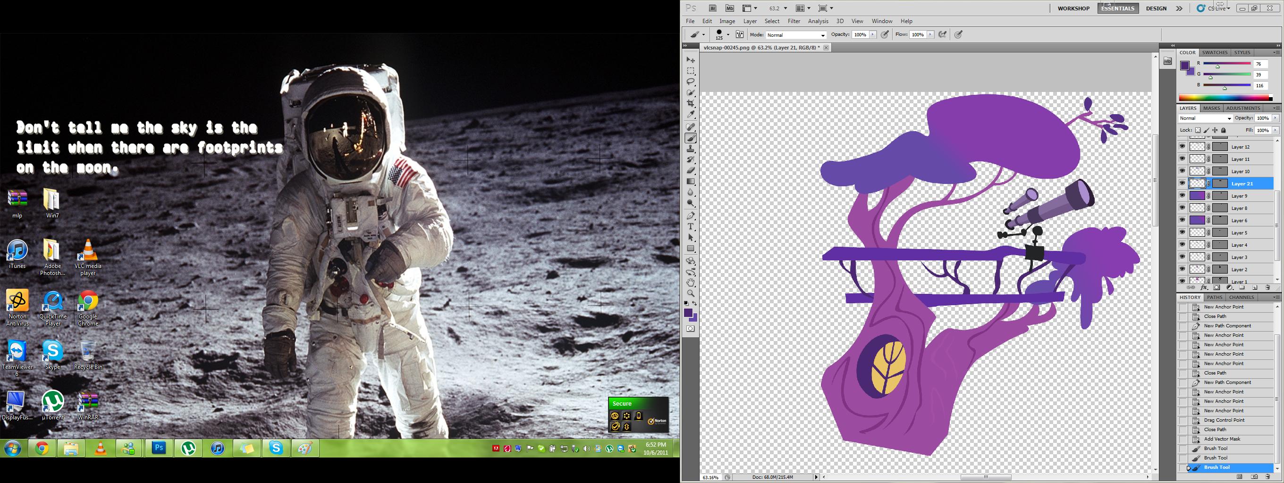Screen dimensions: 1284x483
Task: Click the foreground color swatch in toolbox
Action: [x=688, y=313]
